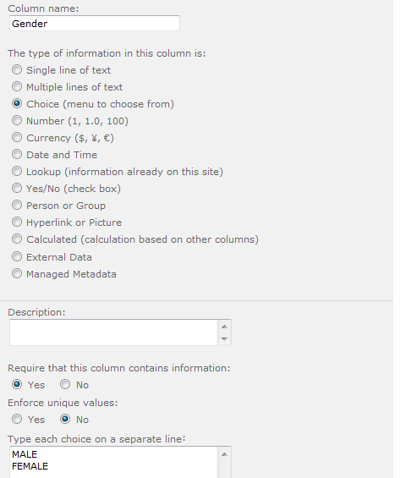Select Lookup information type
400x478 pixels.
(17, 172)
